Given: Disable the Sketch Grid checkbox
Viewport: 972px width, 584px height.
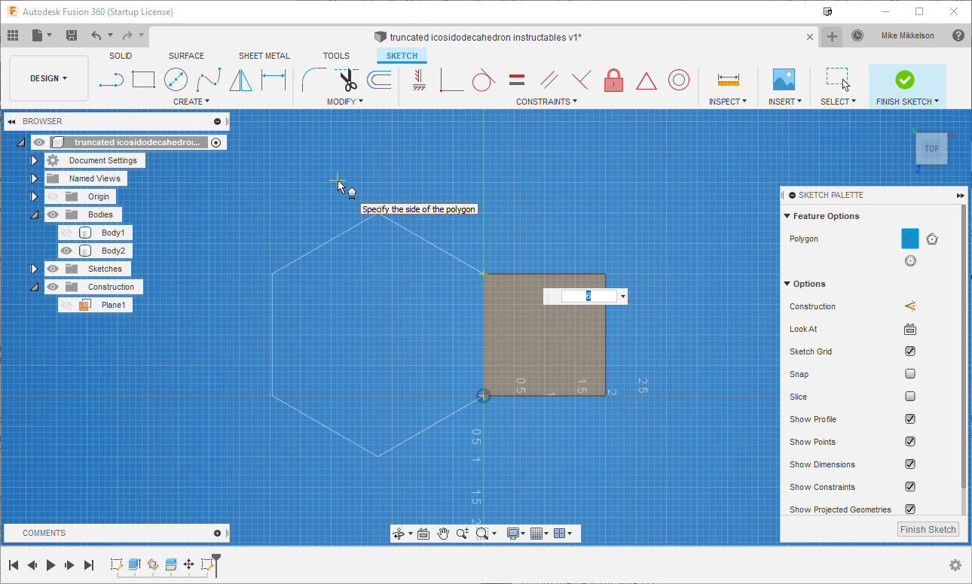Looking at the screenshot, I should 909,351.
